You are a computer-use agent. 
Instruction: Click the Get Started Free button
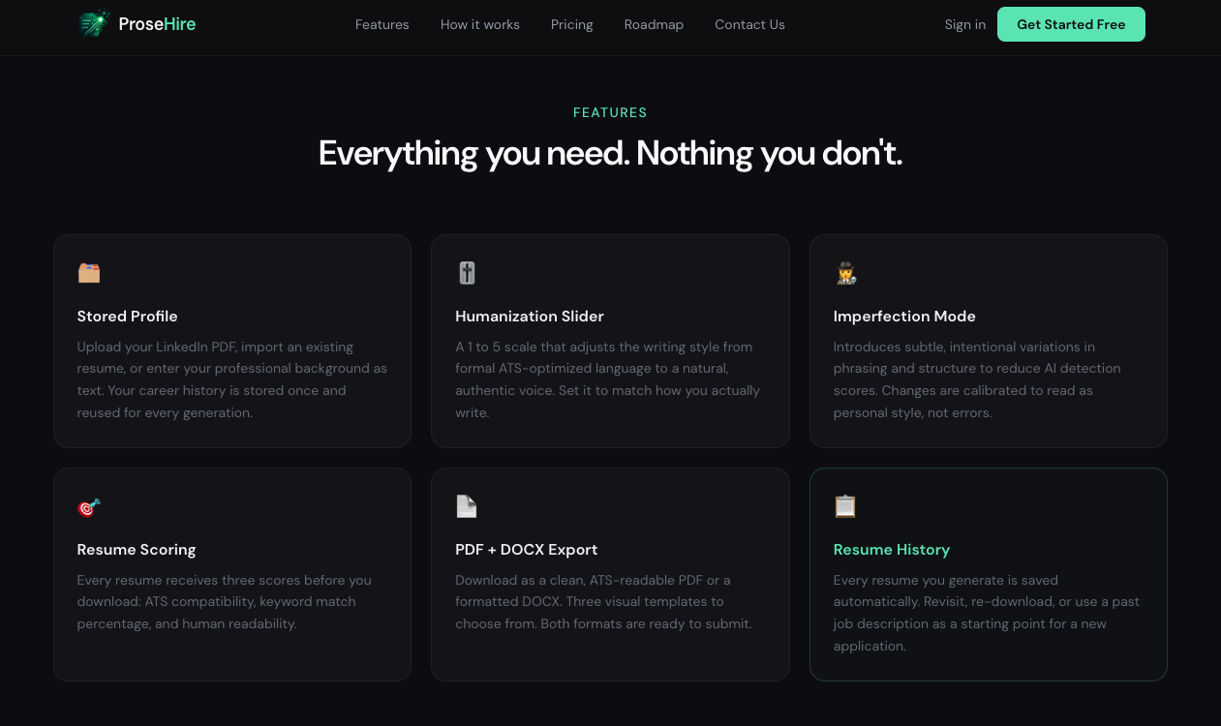(x=1071, y=24)
